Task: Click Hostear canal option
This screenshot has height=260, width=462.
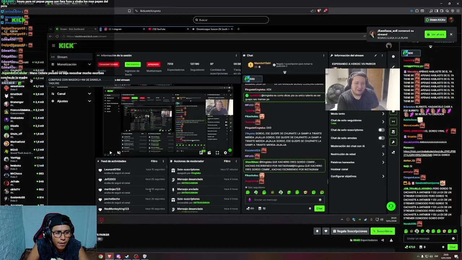Action: (x=339, y=169)
